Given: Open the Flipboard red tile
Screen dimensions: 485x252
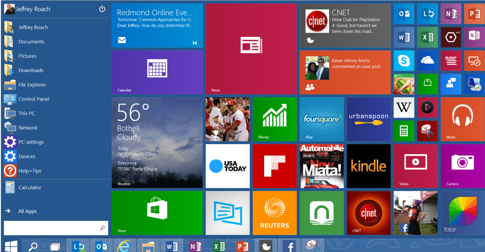Looking at the screenshot, I should [275, 166].
